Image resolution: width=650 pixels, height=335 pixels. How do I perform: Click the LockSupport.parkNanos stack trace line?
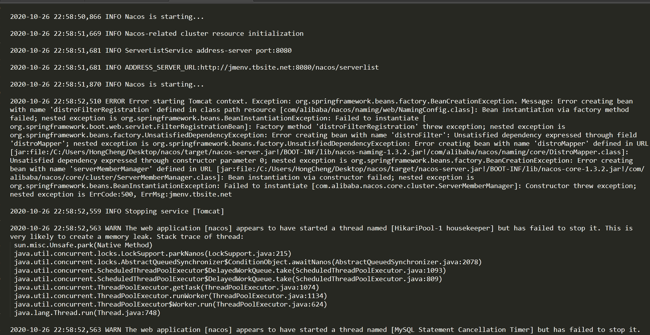click(153, 253)
